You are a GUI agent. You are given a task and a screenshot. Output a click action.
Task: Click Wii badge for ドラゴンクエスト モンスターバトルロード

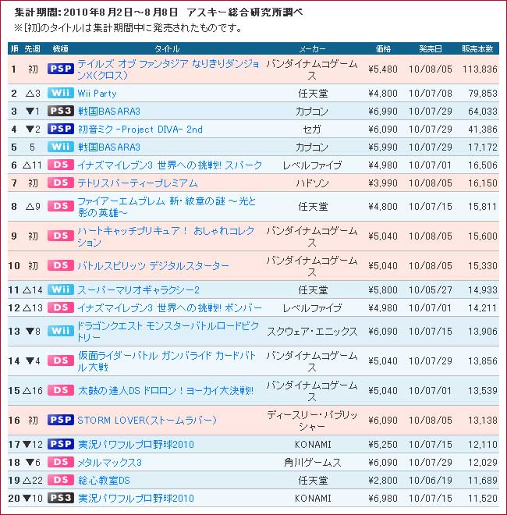(x=61, y=331)
